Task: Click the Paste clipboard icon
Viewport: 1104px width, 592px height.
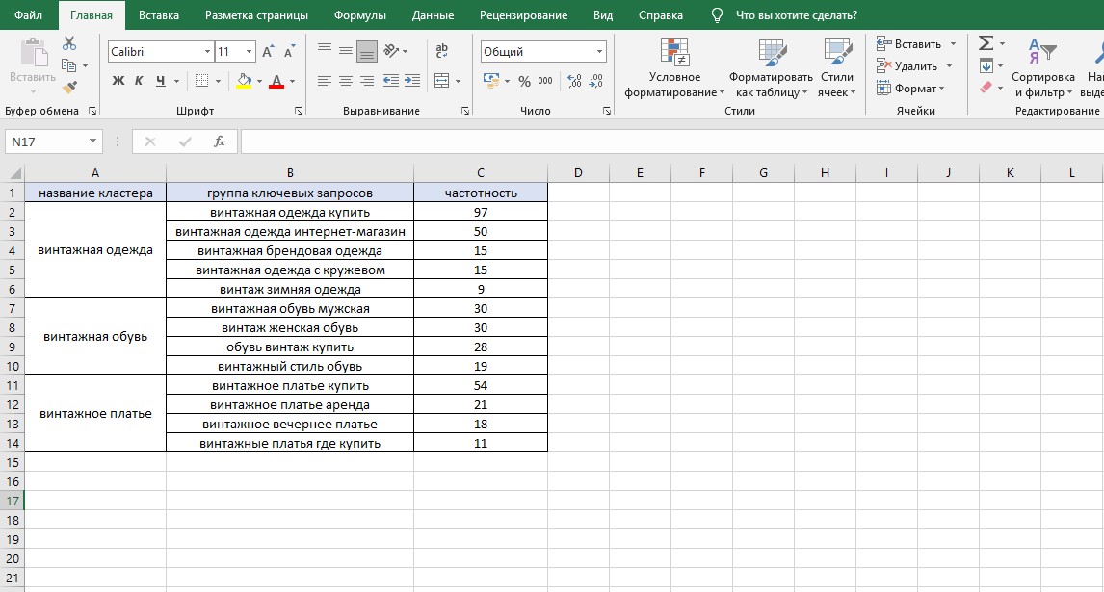Action: click(33, 54)
